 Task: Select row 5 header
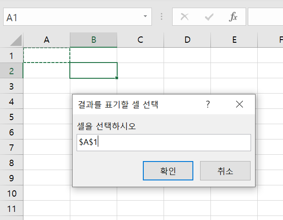[x=11, y=117]
